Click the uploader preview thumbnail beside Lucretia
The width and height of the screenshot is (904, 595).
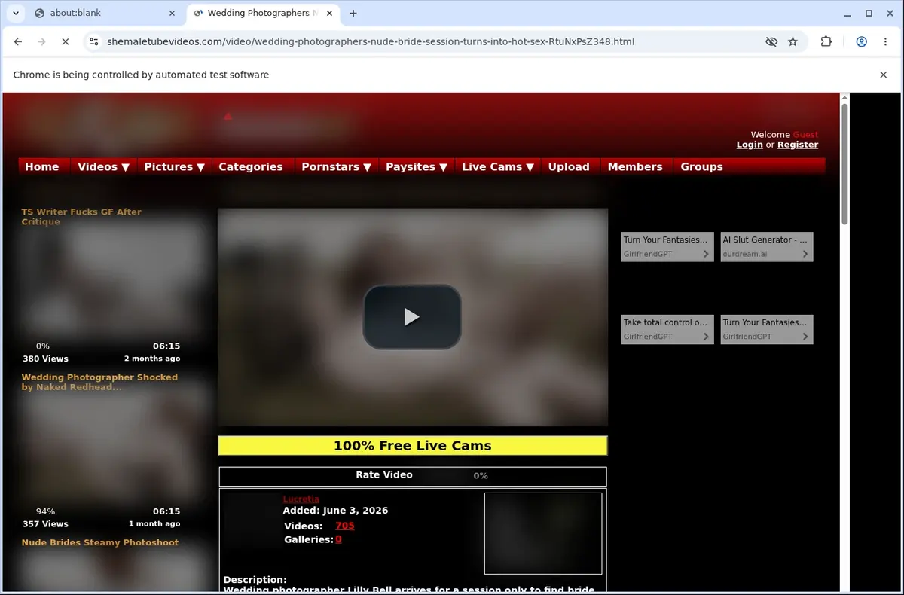pos(543,533)
